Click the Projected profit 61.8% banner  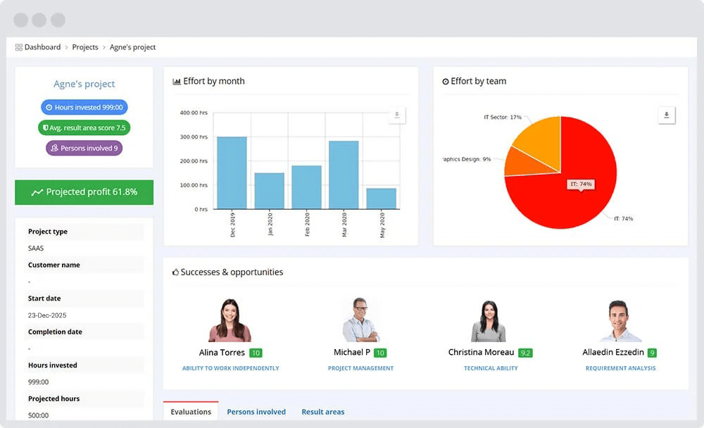tap(84, 191)
